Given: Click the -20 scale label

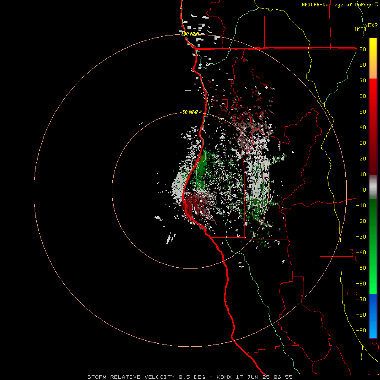Looking at the screenshot, I should 361,221.
